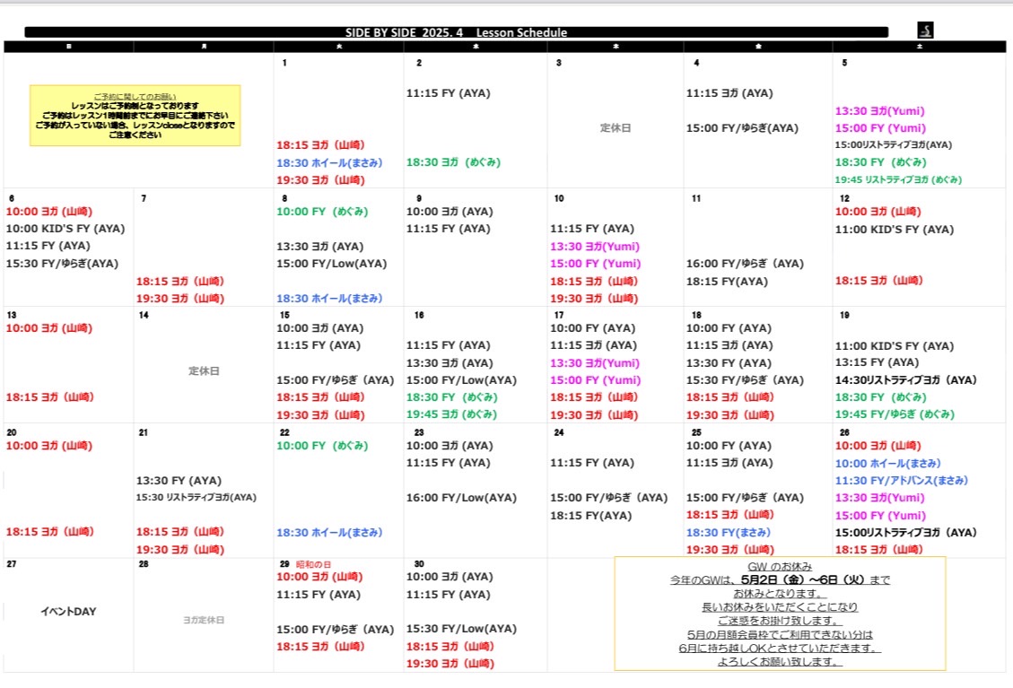This screenshot has width=1013, height=688.
Task: Select '10:00 ヨガ (AYA)' on April 9
Action: click(x=450, y=212)
